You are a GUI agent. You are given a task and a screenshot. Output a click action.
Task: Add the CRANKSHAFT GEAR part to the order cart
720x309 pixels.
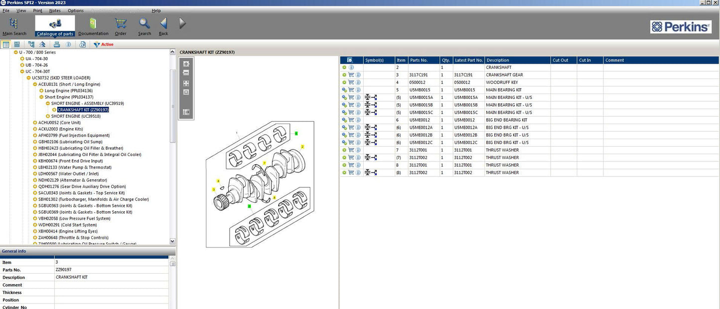350,75
